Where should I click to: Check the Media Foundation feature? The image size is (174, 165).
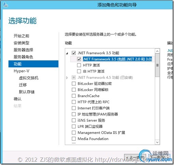point(74,139)
